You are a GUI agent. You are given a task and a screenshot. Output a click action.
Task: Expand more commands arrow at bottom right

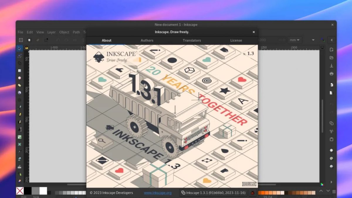(331, 182)
